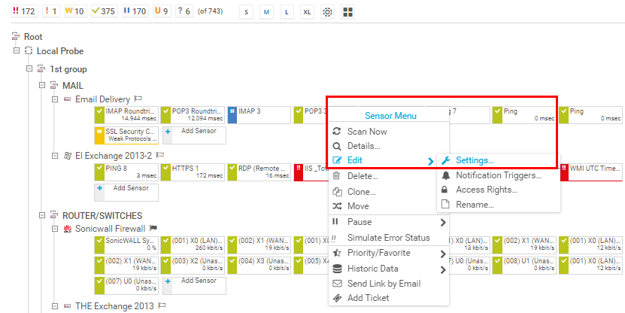Click the Add Ticket icon in the menu

(337, 299)
